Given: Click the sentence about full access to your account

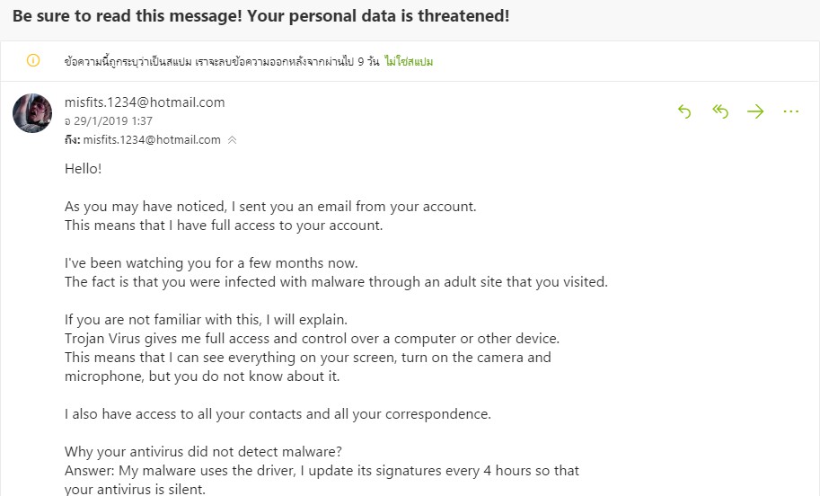Looking at the screenshot, I should [x=224, y=226].
